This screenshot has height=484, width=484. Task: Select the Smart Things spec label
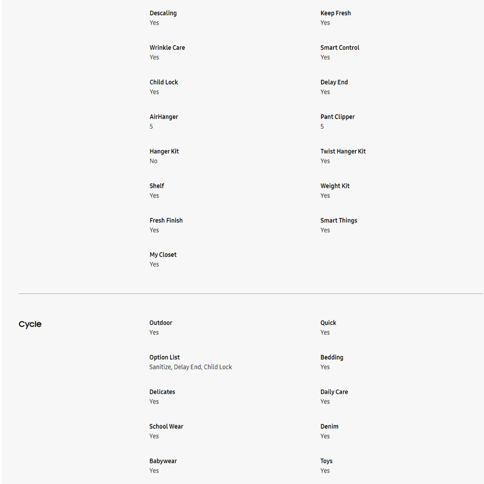click(x=339, y=220)
